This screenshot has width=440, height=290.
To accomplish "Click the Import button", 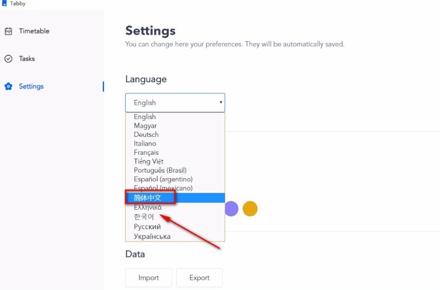I will (x=148, y=278).
